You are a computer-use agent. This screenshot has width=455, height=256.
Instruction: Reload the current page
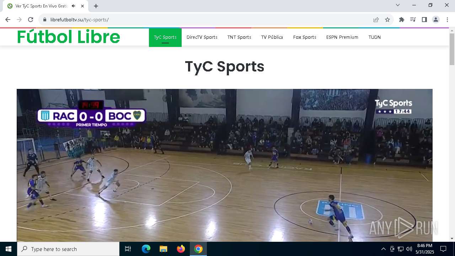point(31,20)
